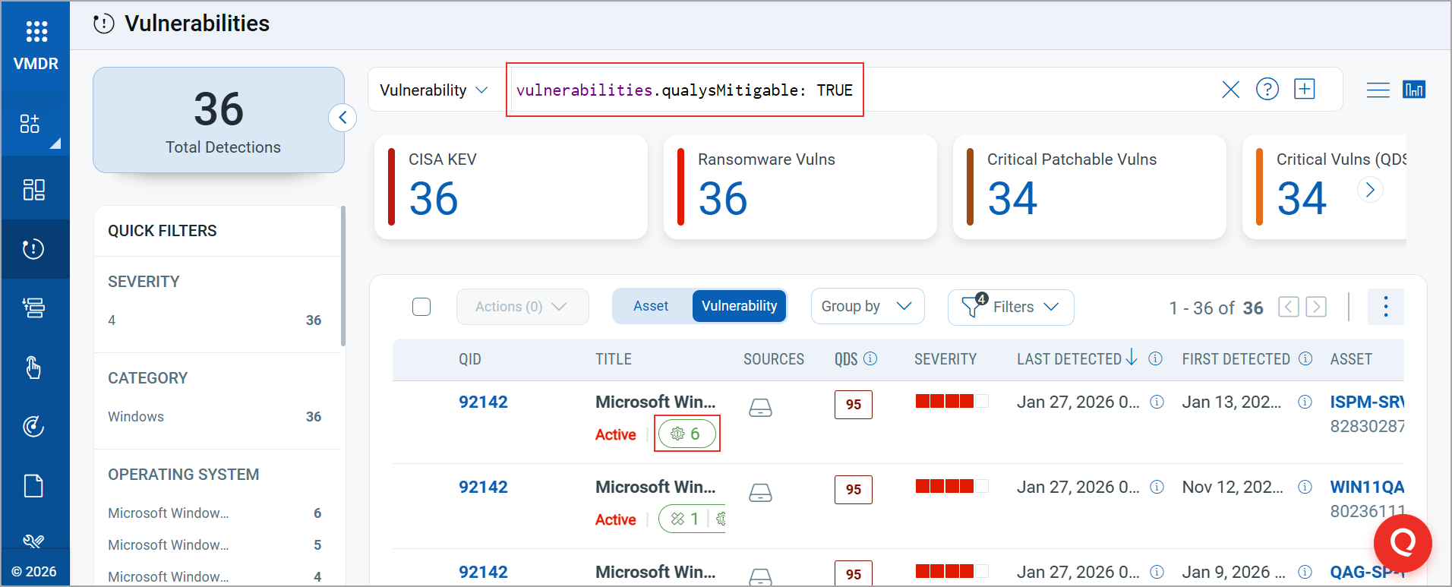Expand the Vulnerability search type dropdown
Screen dimensions: 1452x587
434,90
